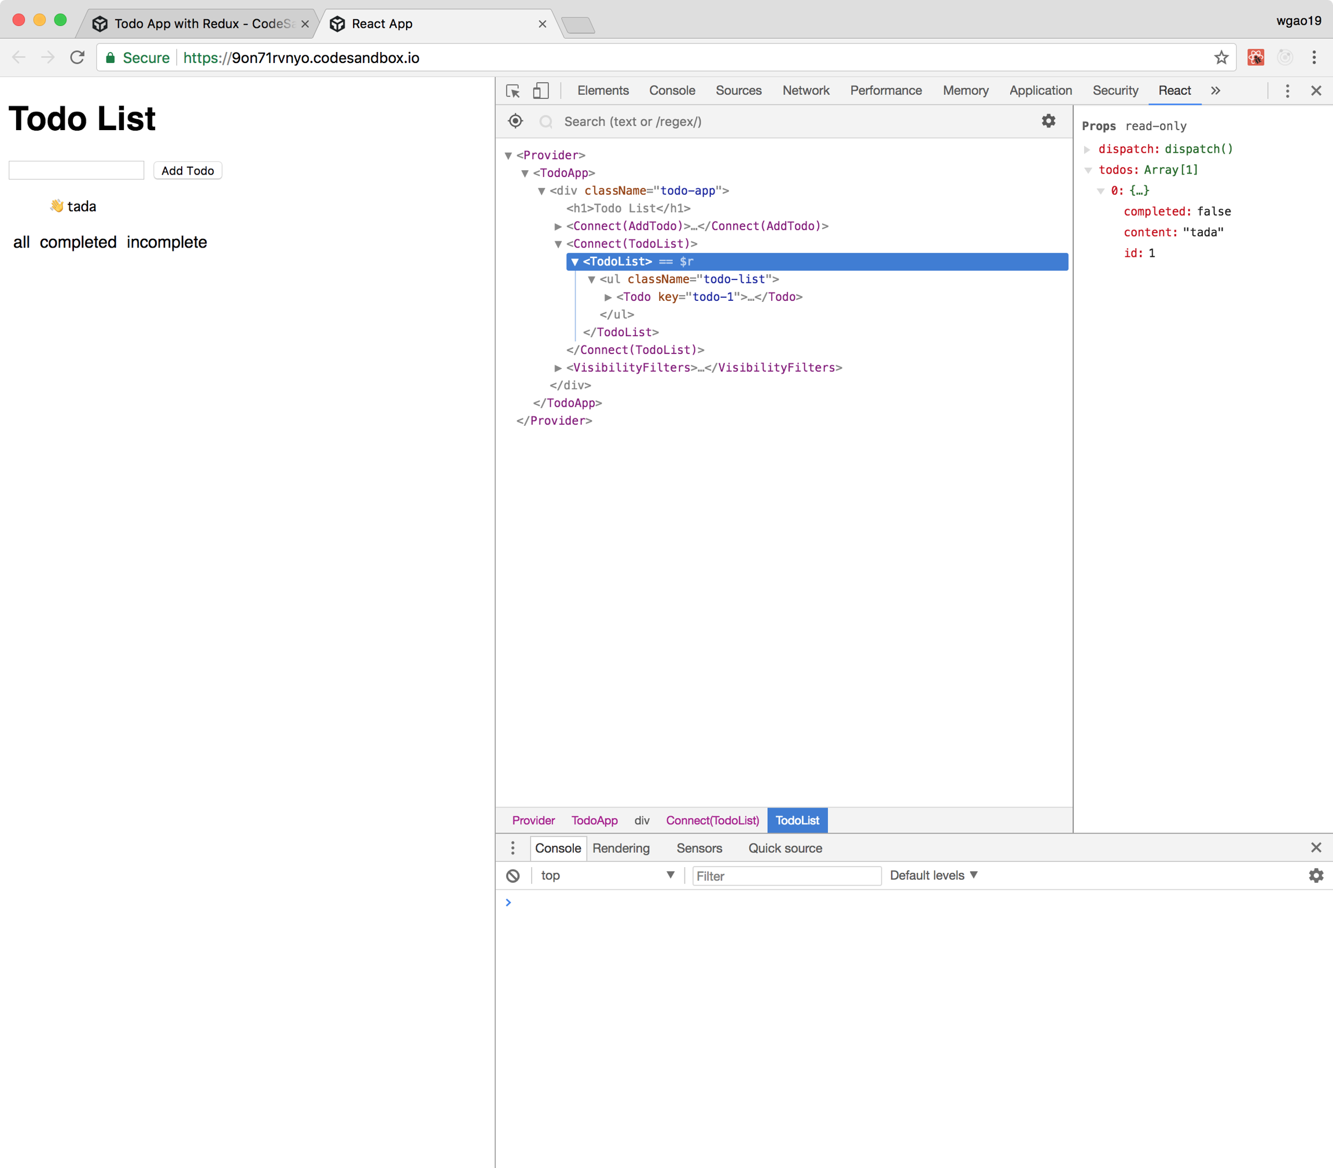Image resolution: width=1333 pixels, height=1168 pixels.
Task: Collapse the todos Array prop
Action: click(x=1088, y=170)
